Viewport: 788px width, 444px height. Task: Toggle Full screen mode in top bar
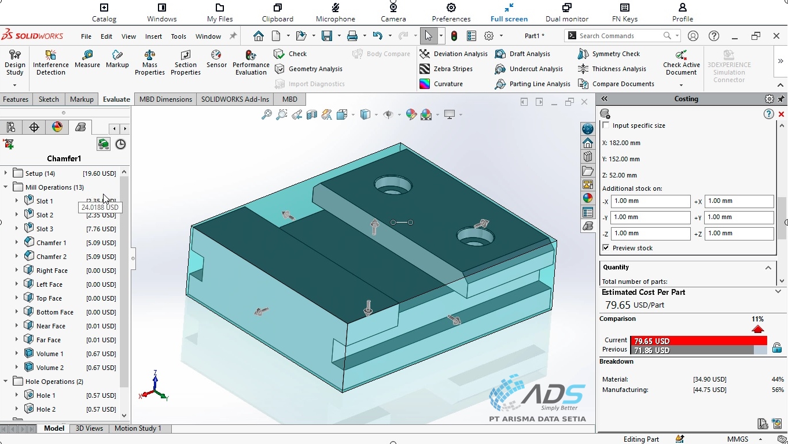pos(509,12)
